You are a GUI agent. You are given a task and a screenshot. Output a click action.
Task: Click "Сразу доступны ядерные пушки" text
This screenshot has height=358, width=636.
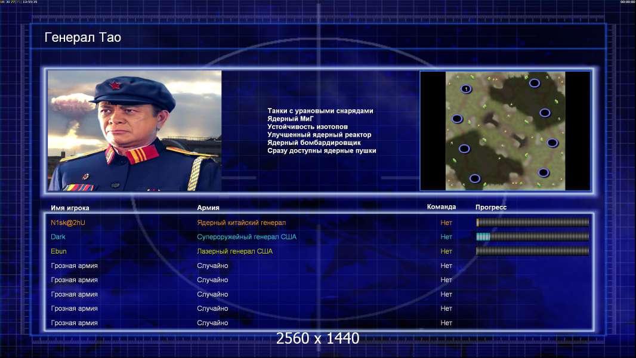tap(322, 150)
